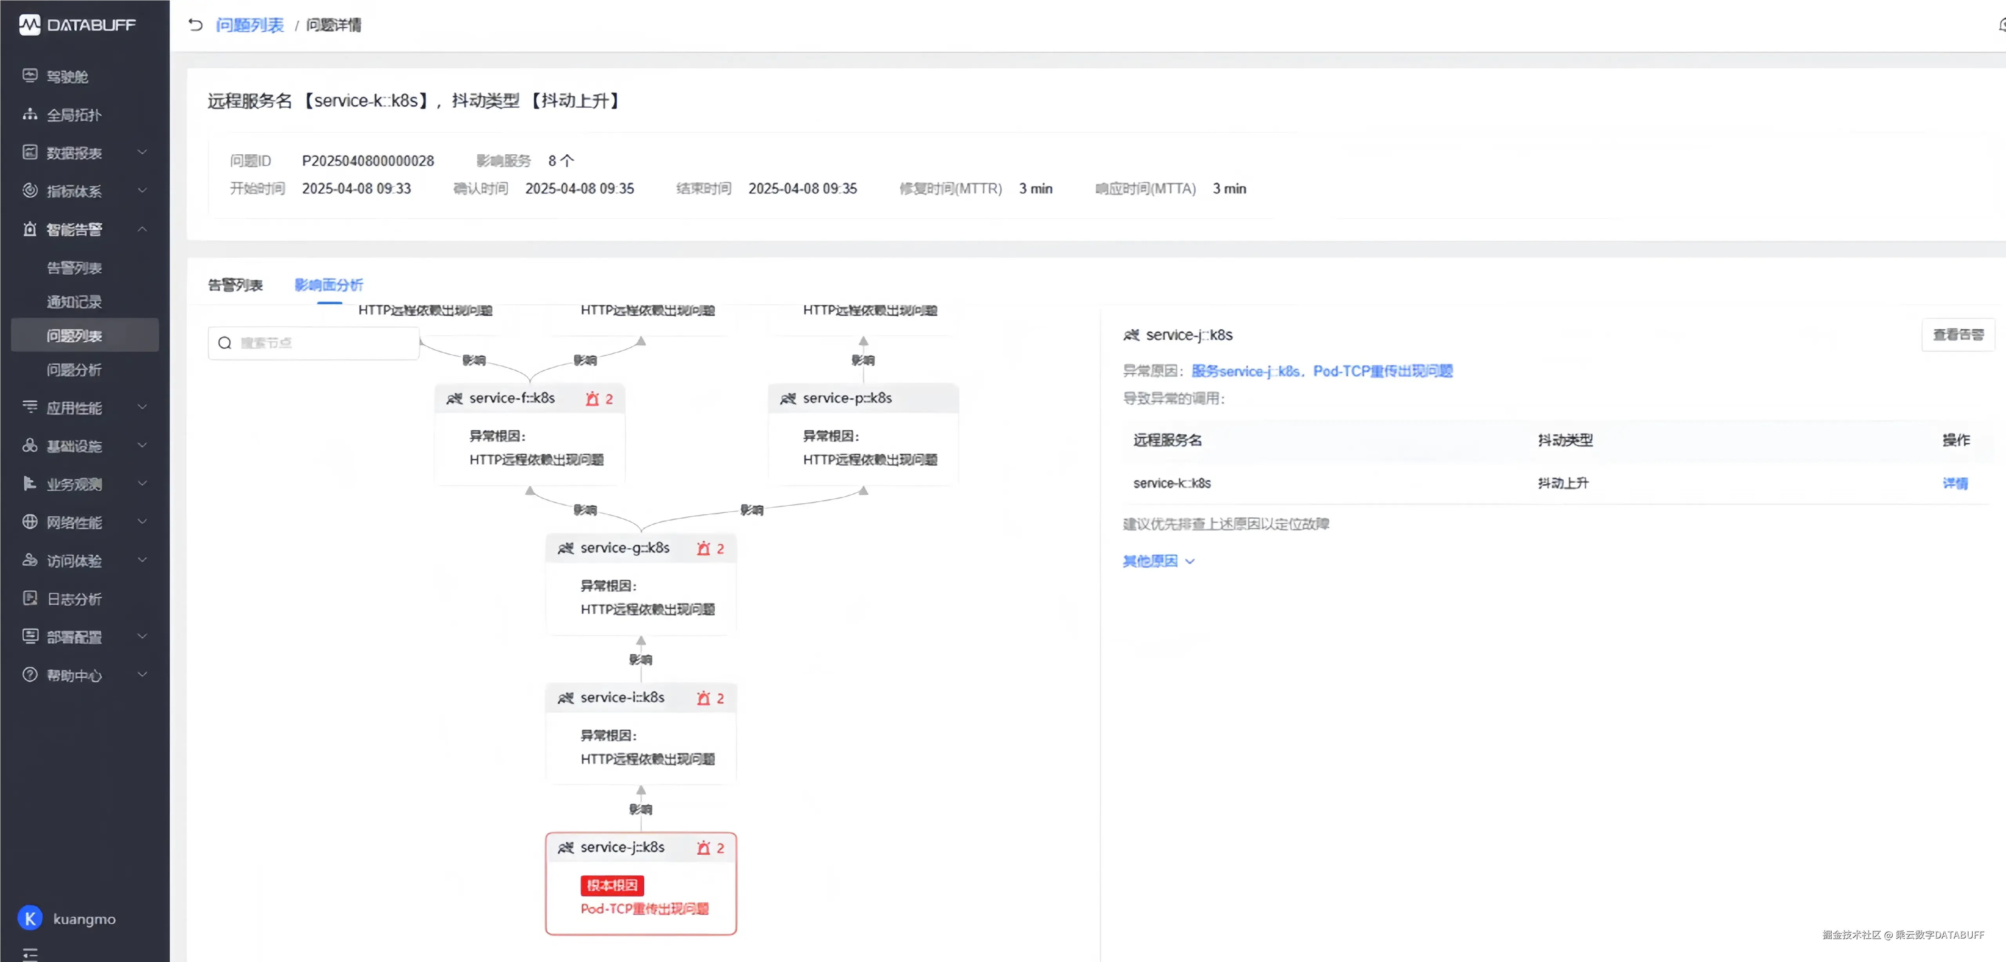
Task: Open the 驾驶舱 dashboard icon
Action: click(x=31, y=76)
